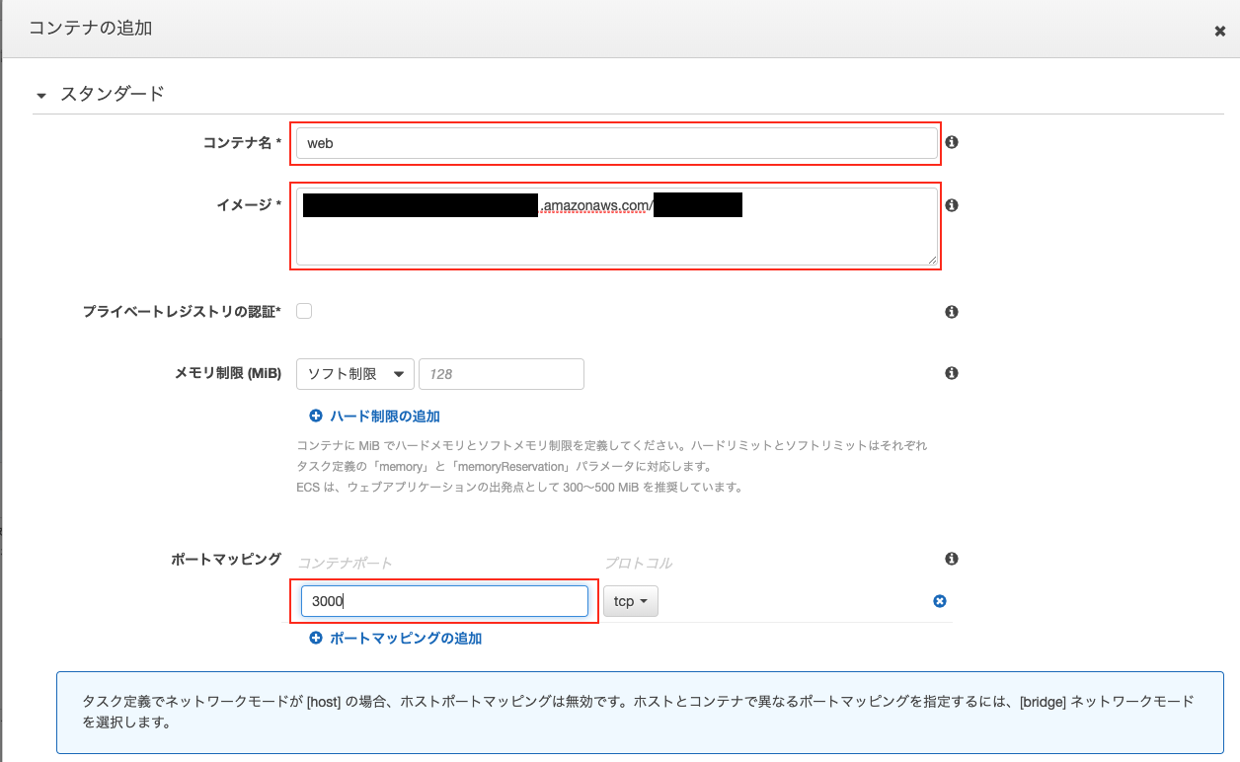Click the resize grip of the image textarea

(x=934, y=262)
